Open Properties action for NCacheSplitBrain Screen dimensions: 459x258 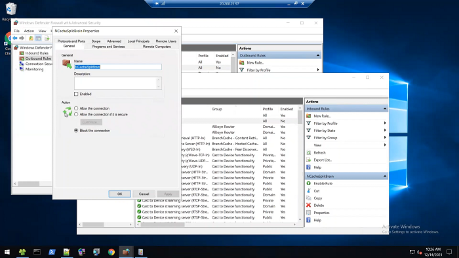click(x=321, y=213)
